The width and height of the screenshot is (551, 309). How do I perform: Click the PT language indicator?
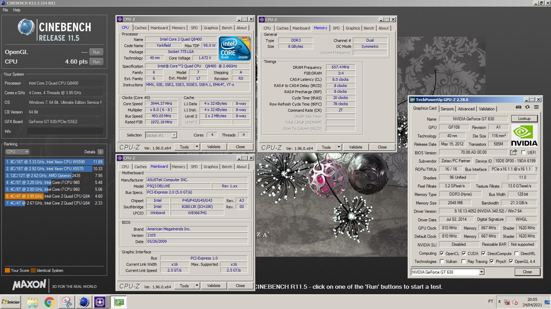click(x=491, y=301)
